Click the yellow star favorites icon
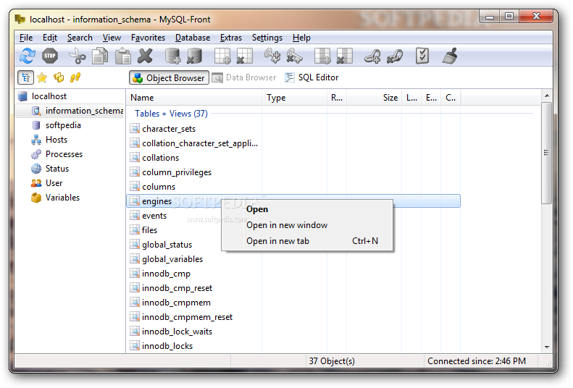This screenshot has height=388, width=573. 42,77
